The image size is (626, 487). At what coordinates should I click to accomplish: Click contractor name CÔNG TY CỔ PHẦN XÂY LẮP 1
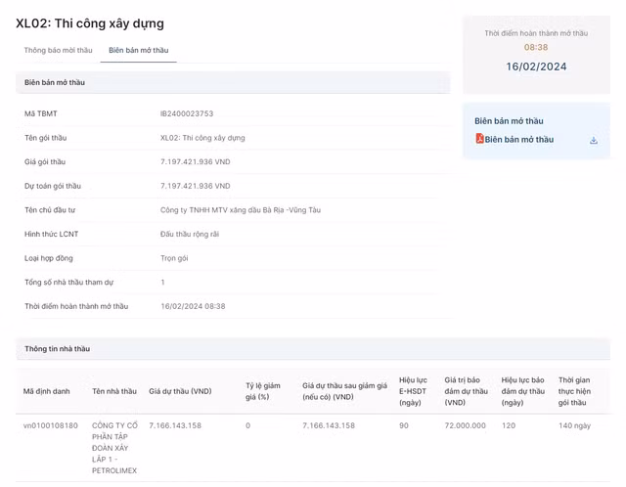coord(114,448)
